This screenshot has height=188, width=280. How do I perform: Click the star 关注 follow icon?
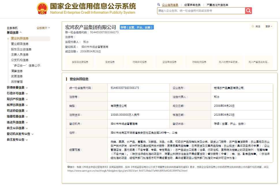click(253, 26)
